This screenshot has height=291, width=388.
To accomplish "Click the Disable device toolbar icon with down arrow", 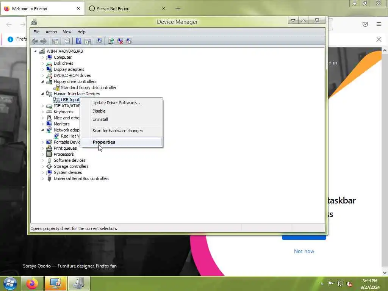I will tap(129, 41).
